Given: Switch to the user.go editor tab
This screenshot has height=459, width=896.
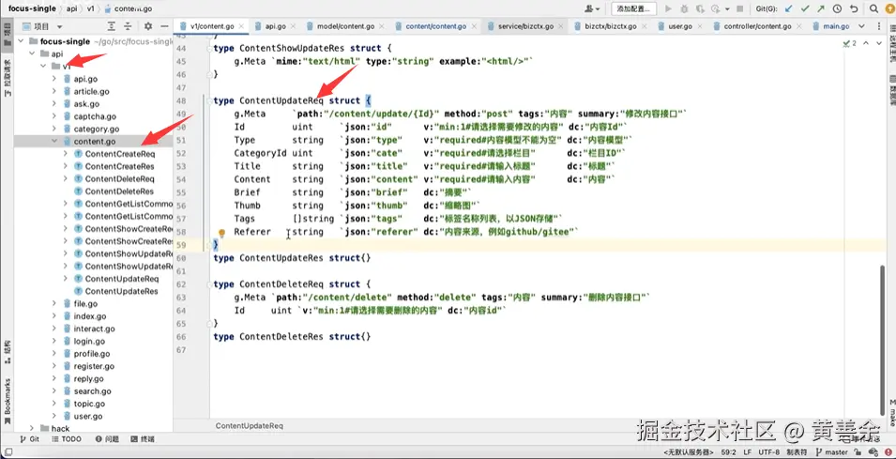Looking at the screenshot, I should (680, 26).
